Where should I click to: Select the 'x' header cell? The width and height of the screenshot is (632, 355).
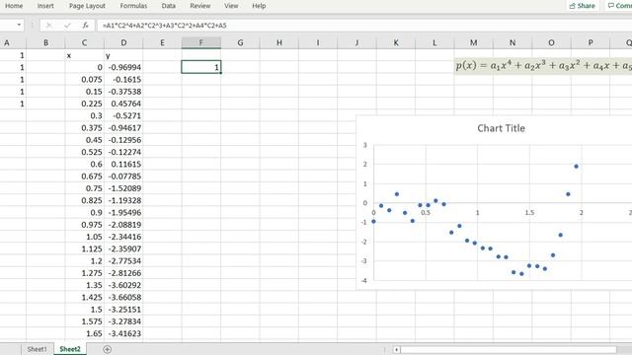coord(84,55)
